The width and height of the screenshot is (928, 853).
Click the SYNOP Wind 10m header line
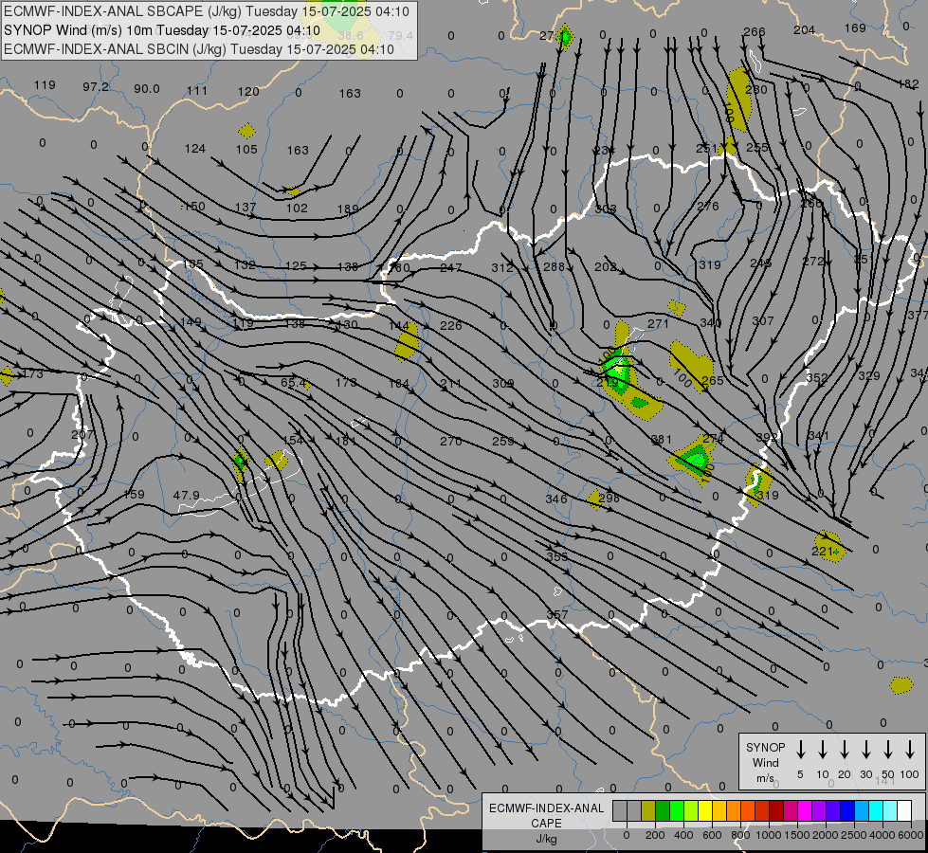[x=162, y=30]
